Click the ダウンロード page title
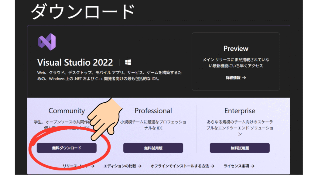Viewport: 311px width, 175px height. [x=83, y=12]
